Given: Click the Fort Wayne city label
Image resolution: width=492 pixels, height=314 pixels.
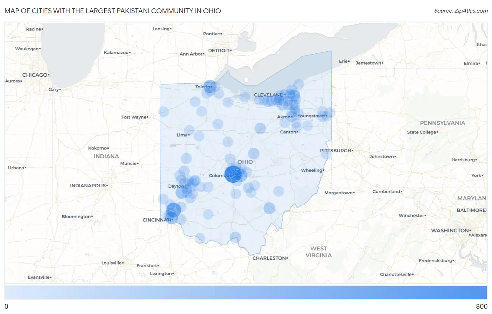Looking at the screenshot, I should coord(134,117).
